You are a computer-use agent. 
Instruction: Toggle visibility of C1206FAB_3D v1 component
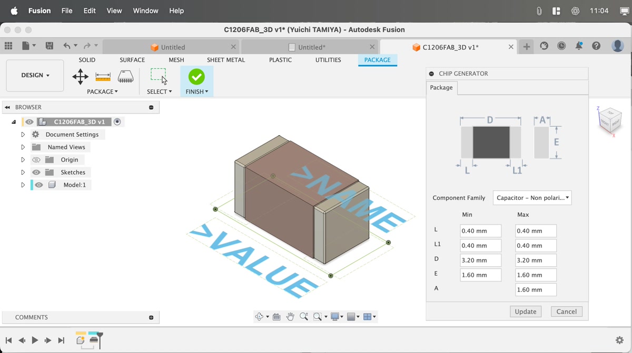(29, 122)
